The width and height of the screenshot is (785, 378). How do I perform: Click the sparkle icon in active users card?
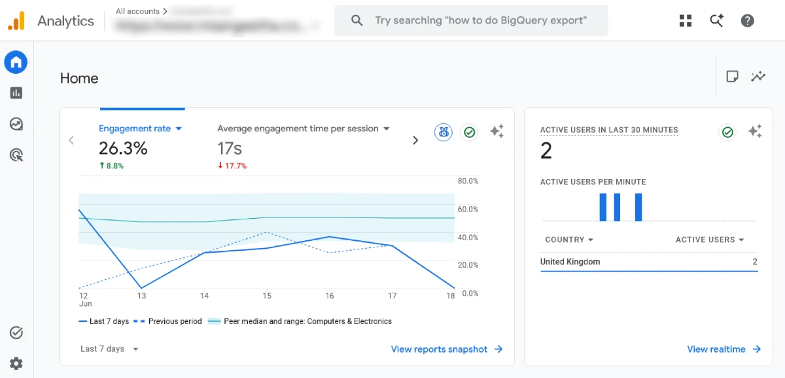click(755, 132)
